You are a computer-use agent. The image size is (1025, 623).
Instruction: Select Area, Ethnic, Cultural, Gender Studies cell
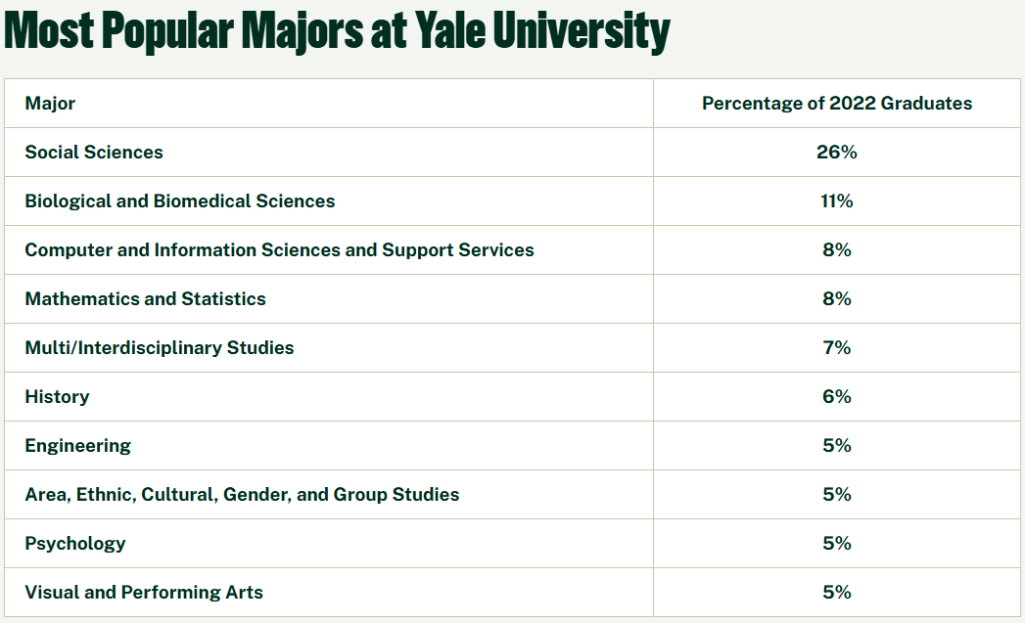click(242, 495)
